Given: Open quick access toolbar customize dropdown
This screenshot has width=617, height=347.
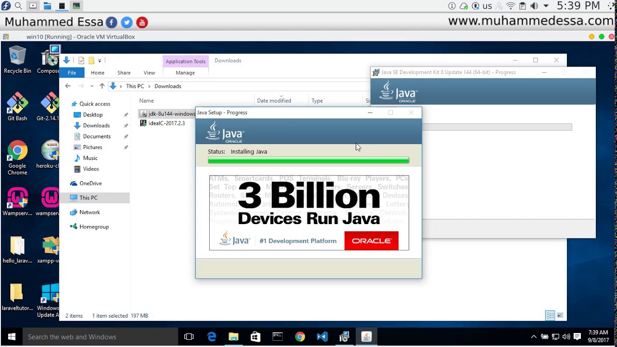Looking at the screenshot, I should (x=100, y=61).
